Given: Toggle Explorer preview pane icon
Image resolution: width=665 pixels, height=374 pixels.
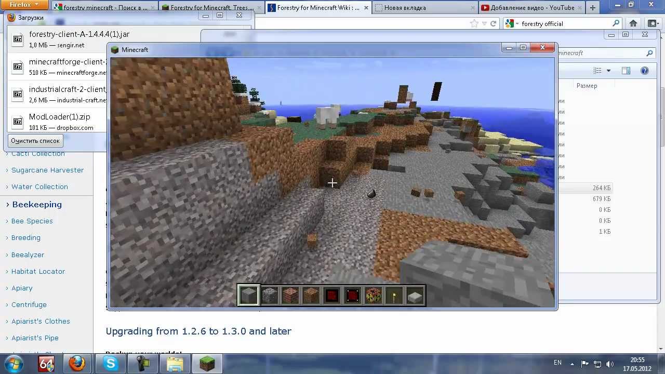Looking at the screenshot, I should (x=626, y=71).
